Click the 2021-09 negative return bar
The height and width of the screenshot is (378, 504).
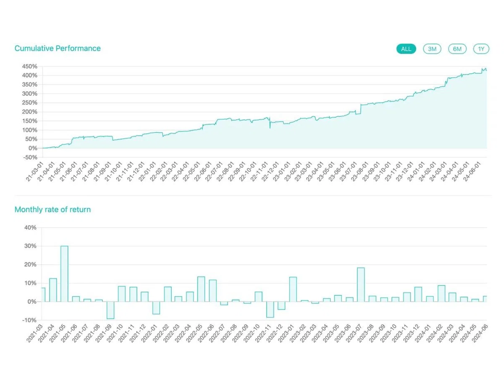point(110,310)
